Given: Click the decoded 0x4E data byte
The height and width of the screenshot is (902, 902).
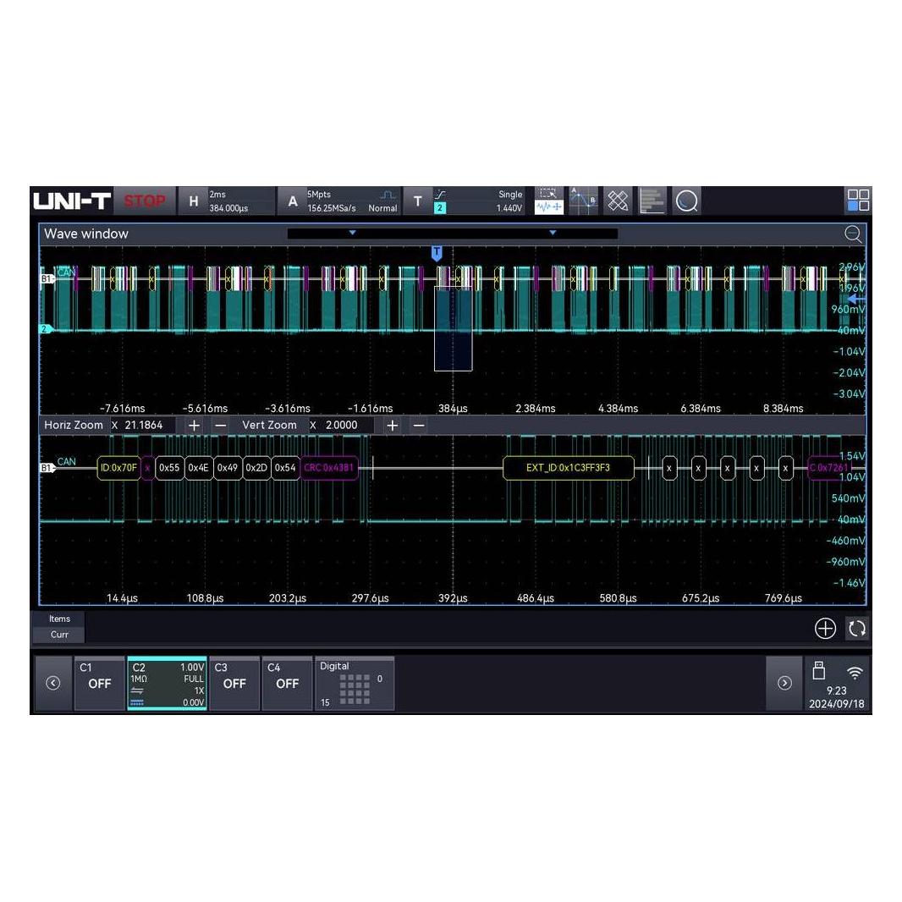Looking at the screenshot, I should point(199,468).
